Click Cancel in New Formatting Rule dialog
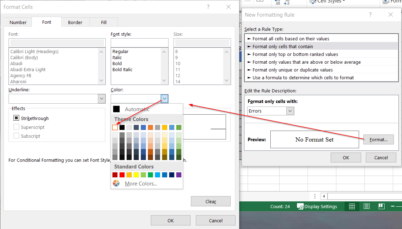Screen dimensions: 402x229 [x=381, y=158]
